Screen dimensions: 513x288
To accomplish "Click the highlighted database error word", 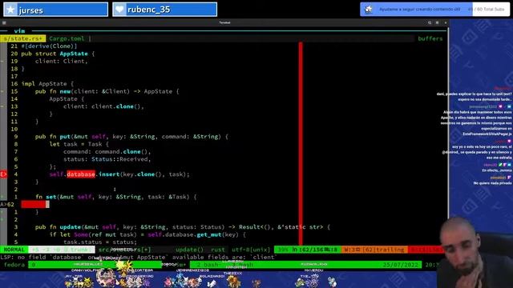I will point(81,174).
